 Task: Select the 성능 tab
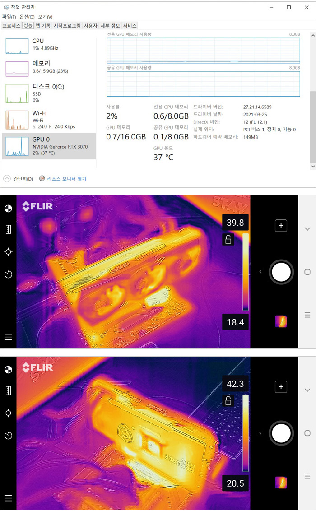[x=28, y=25]
